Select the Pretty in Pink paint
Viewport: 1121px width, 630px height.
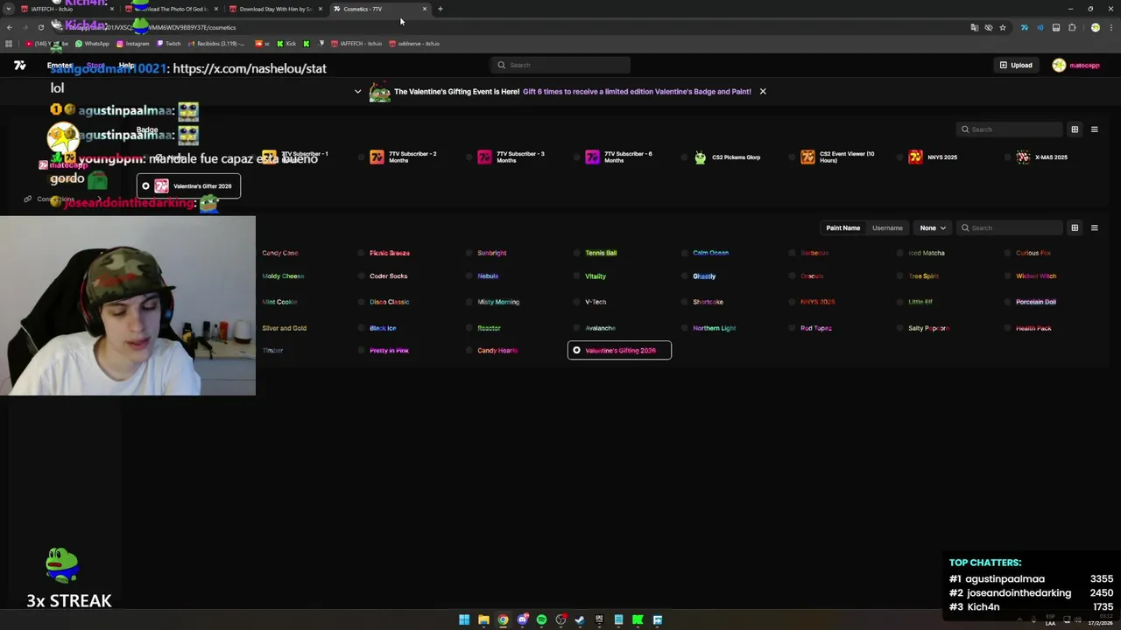[x=389, y=350]
